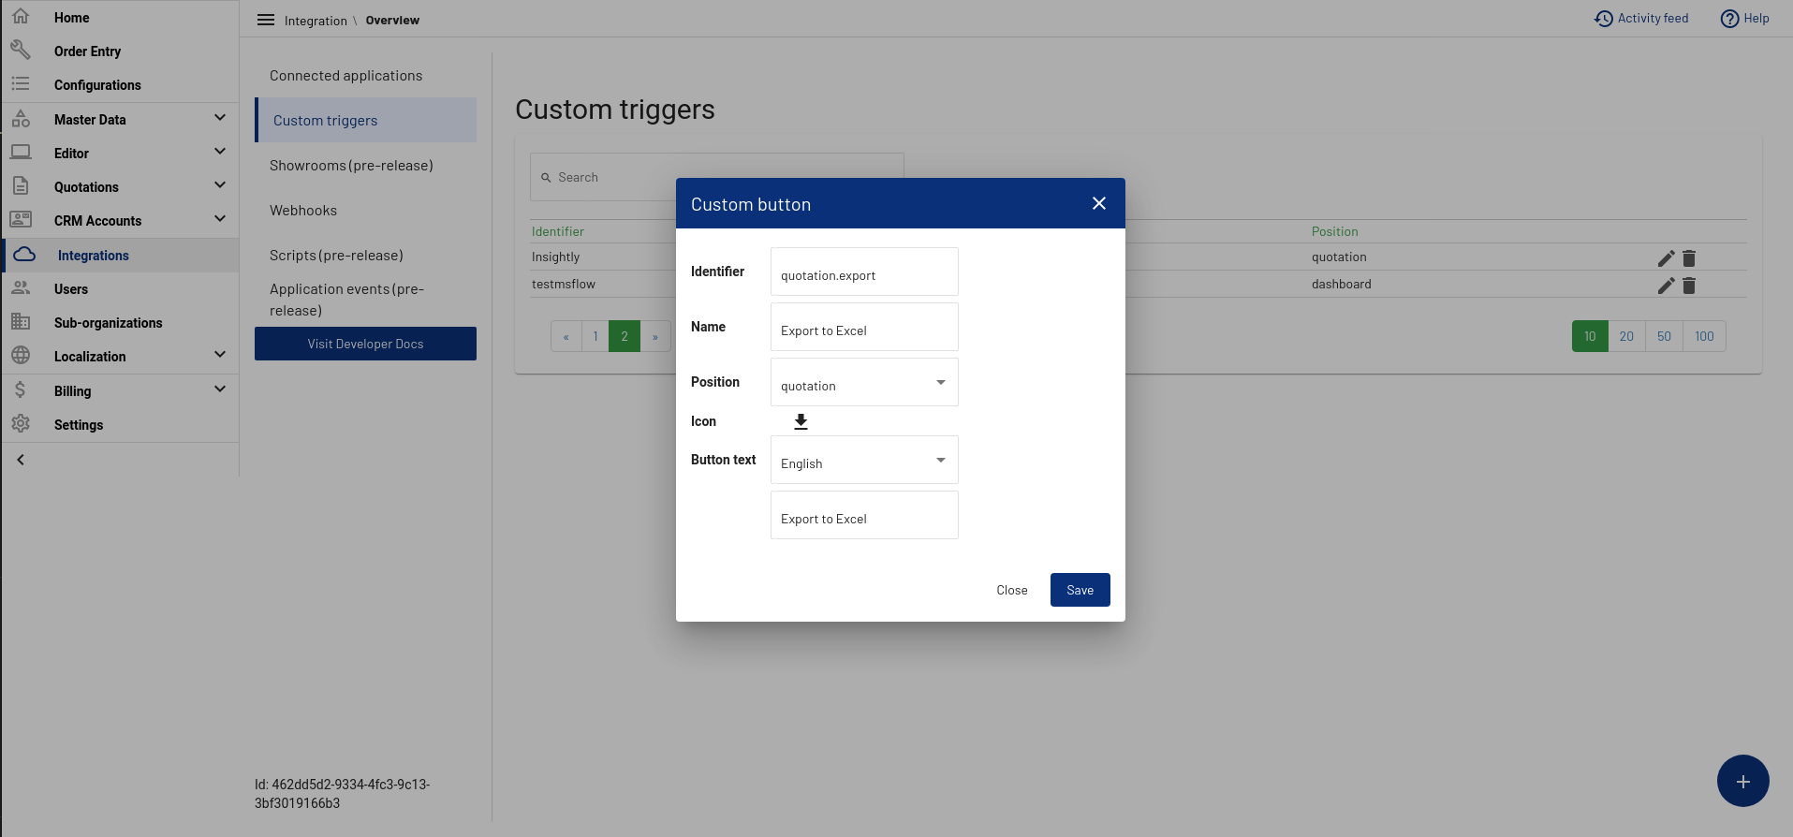
Task: Set page size to 50 rows
Action: click(x=1664, y=336)
